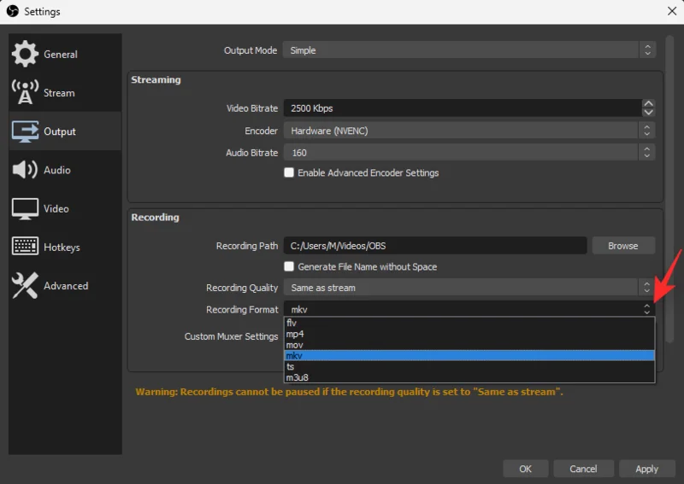Screen dimensions: 684x484
Task: Open the Encoder dropdown
Action: pyautogui.click(x=469, y=131)
